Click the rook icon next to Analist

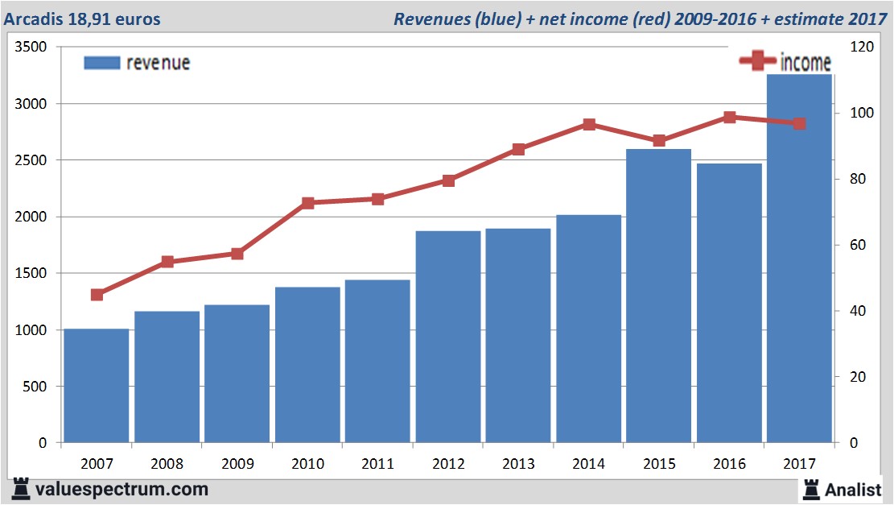[x=810, y=488]
